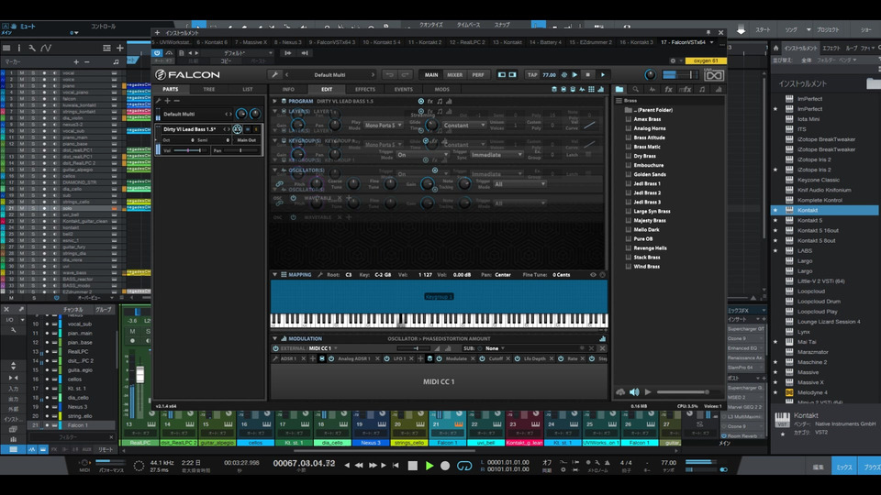This screenshot has height=495, width=881.
Task: Add marker with plus in marker row
Action: coord(76,61)
